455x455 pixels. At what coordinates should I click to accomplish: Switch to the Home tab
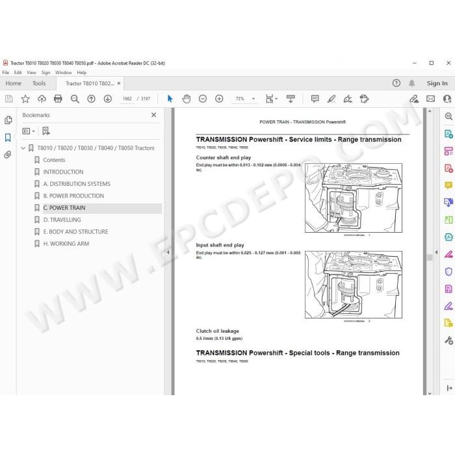pos(14,84)
